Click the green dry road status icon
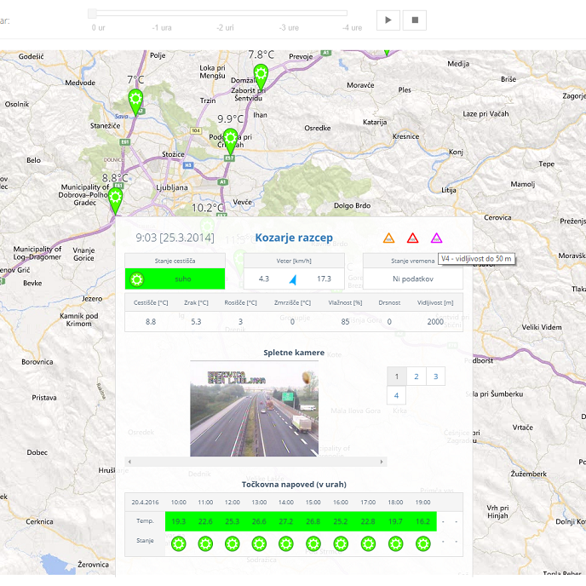 (136, 279)
